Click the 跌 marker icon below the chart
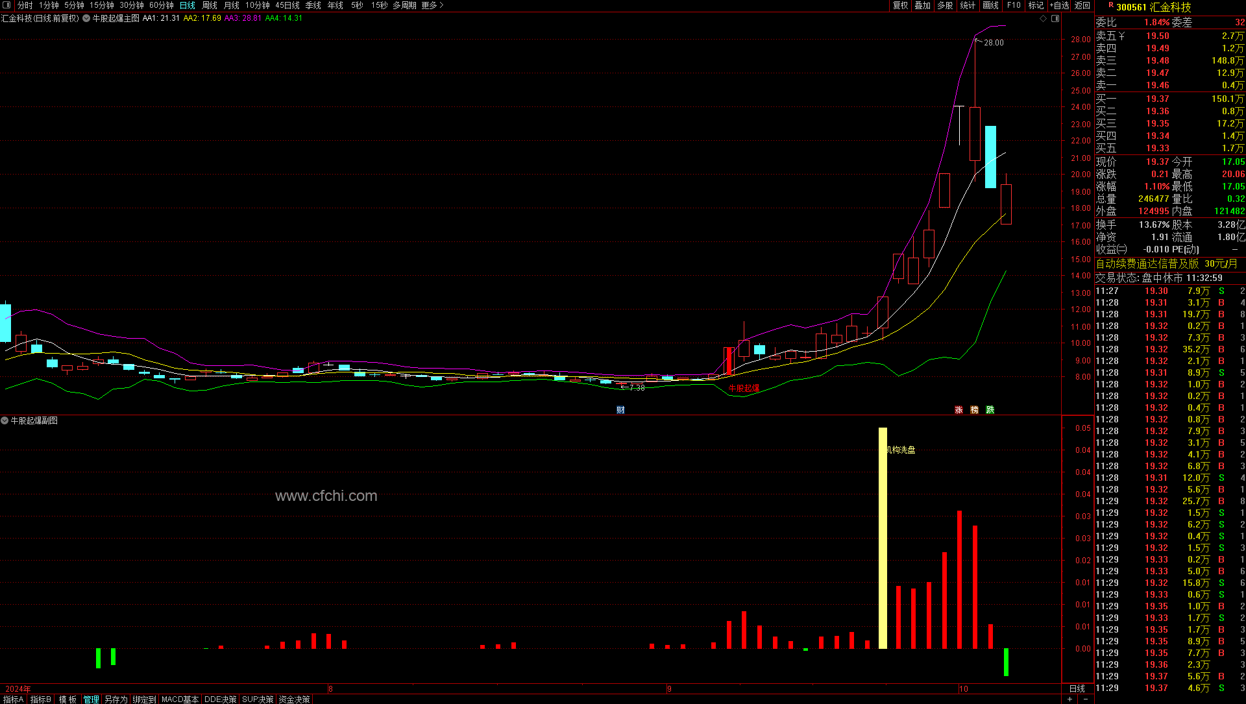1246x704 pixels. [x=990, y=410]
